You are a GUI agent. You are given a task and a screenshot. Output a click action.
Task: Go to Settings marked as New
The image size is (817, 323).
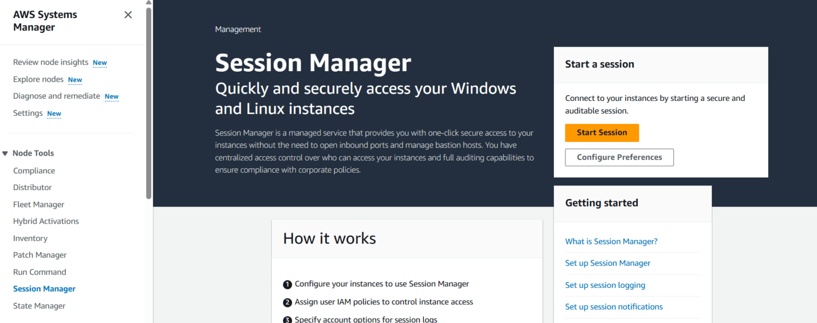pos(28,113)
